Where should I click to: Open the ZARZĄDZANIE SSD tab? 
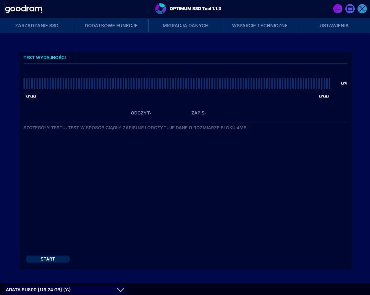[37, 26]
